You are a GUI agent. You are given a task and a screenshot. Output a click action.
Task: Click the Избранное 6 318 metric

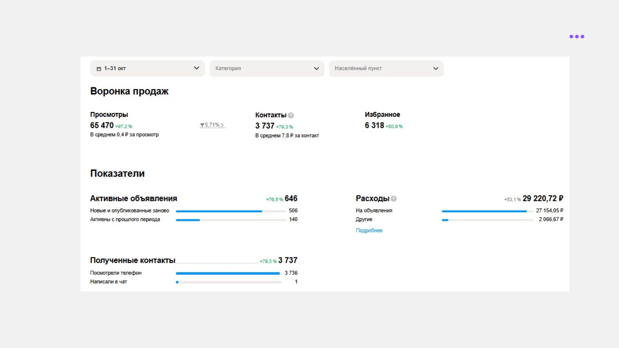point(374,125)
